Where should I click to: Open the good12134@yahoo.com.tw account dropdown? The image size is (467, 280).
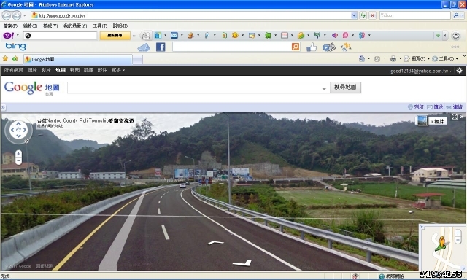[x=421, y=71]
